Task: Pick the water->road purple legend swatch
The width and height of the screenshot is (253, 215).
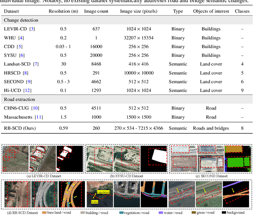Action: point(161,212)
